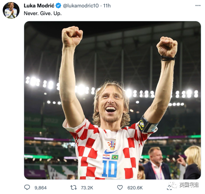Open the three-dot more options menu
This screenshot has width=205, height=194.
click(x=198, y=6)
